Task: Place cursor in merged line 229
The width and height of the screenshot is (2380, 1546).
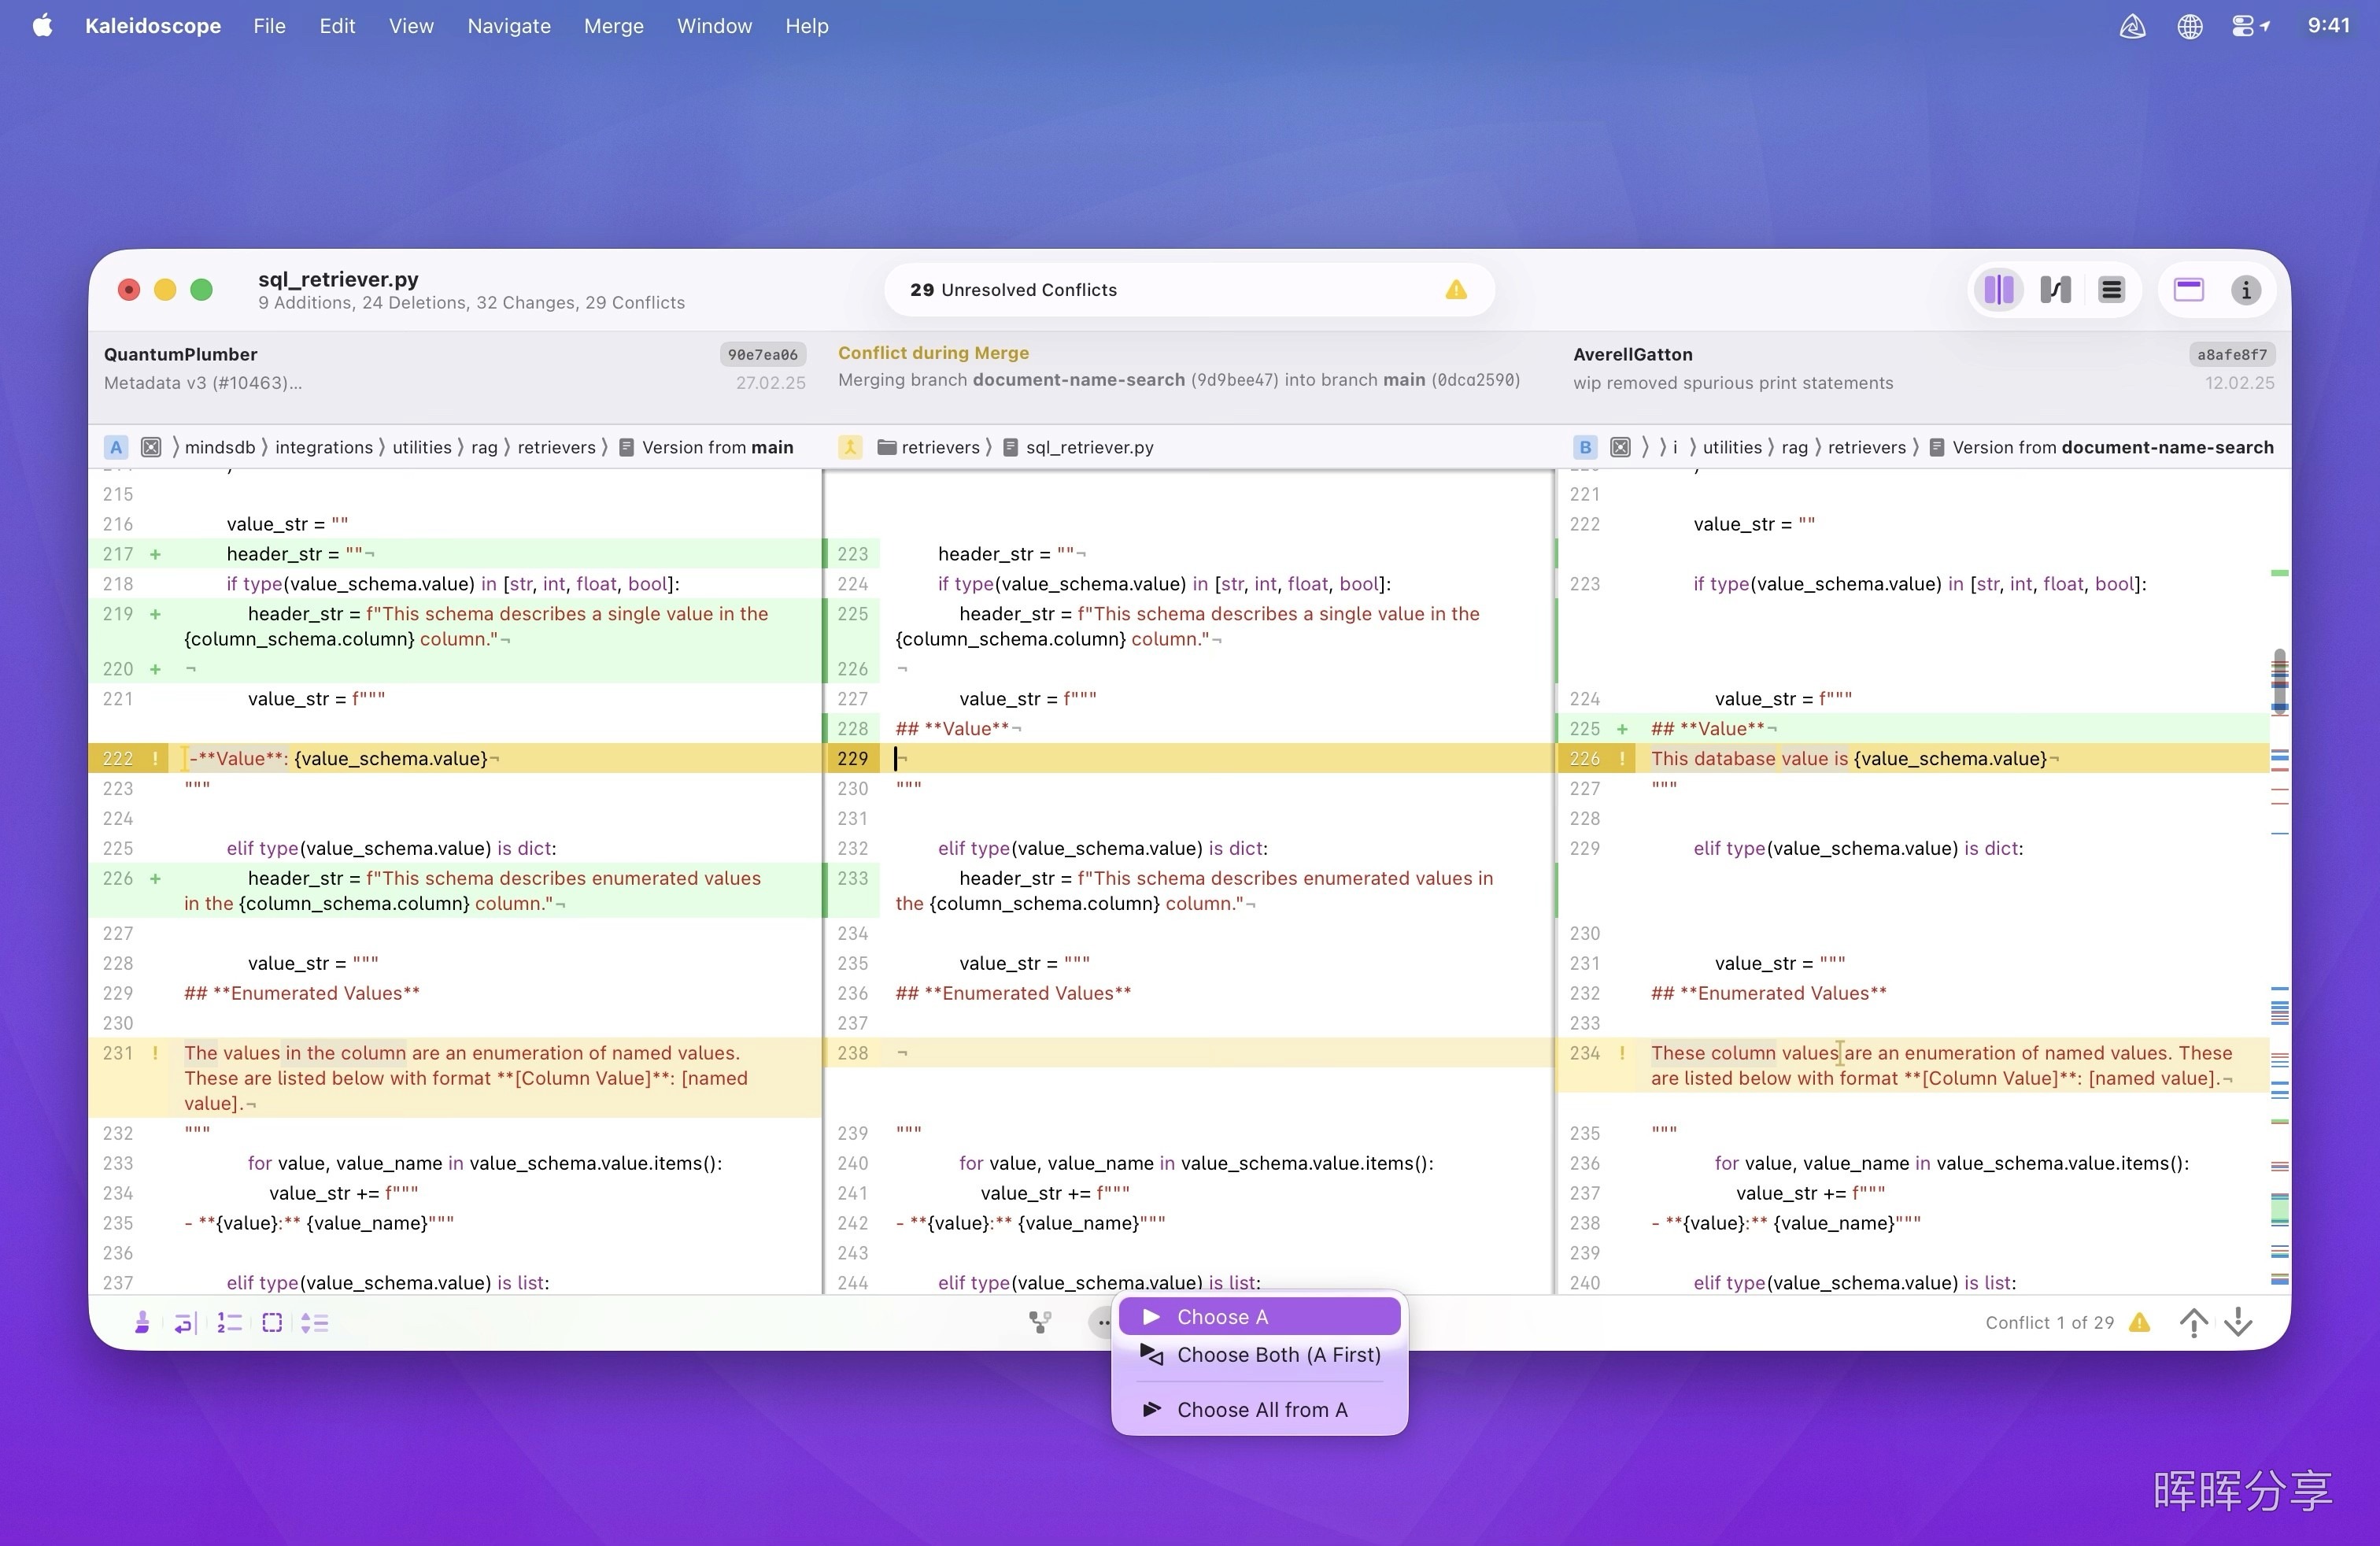Action: point(1216,759)
